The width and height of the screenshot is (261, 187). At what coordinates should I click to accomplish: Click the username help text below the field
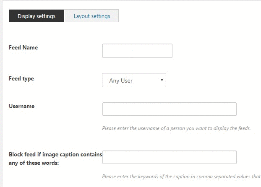(x=176, y=128)
